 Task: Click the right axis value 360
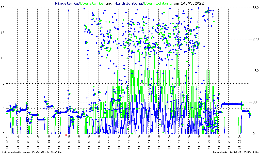coord(255,8)
